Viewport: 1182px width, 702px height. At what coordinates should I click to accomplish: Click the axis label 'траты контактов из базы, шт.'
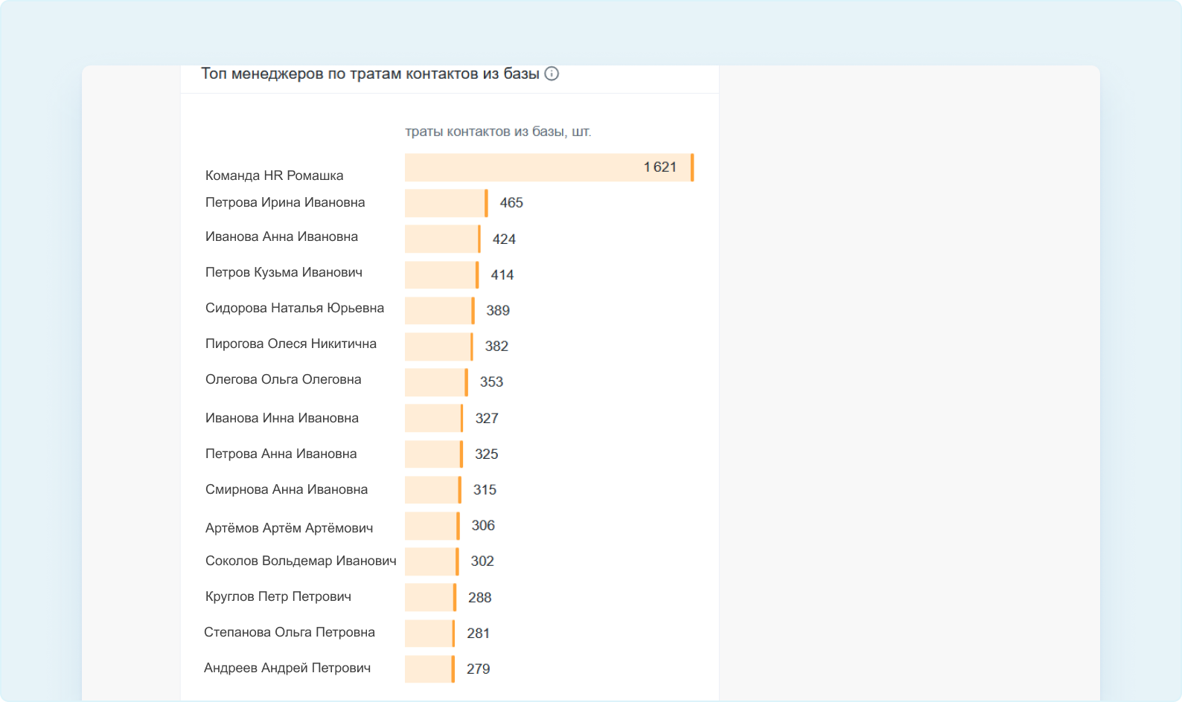tap(497, 132)
